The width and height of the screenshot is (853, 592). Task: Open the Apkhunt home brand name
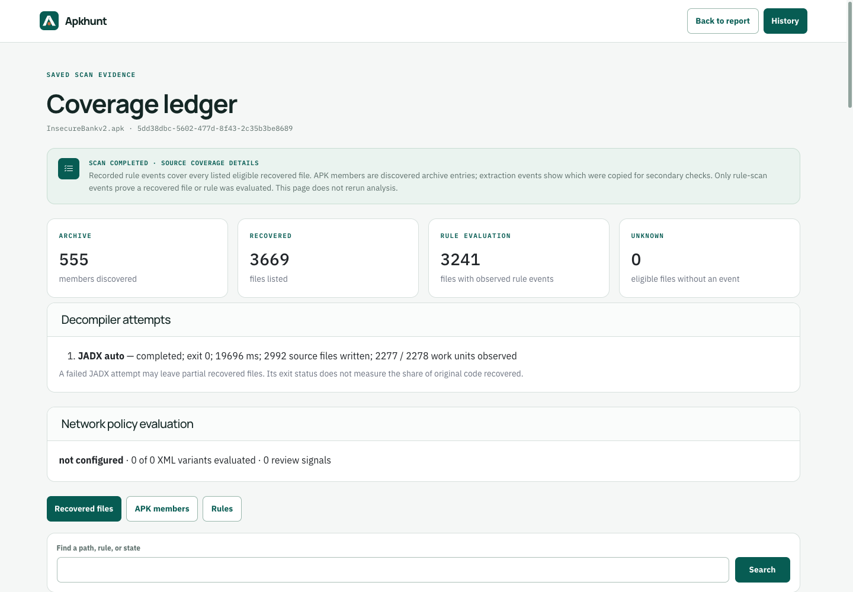point(86,21)
